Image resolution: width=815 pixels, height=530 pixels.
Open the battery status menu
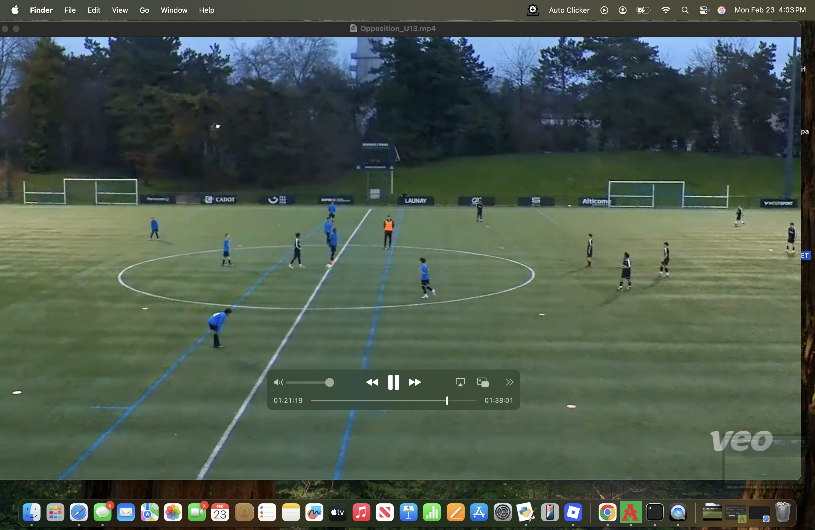coord(643,10)
